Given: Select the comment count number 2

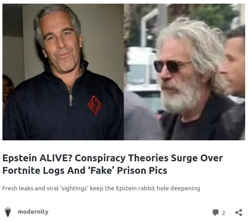Looking at the screenshot, I should click(x=223, y=213).
